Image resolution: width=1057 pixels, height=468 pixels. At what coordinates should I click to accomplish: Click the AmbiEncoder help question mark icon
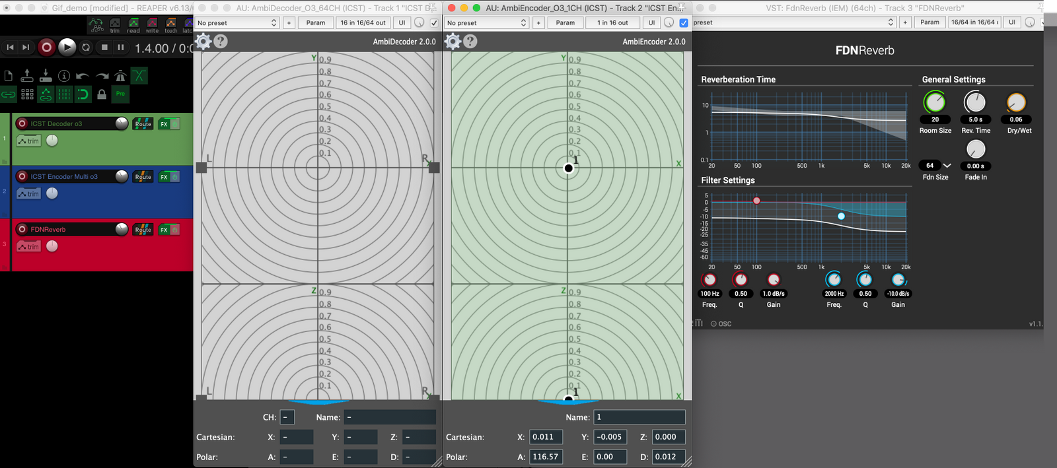[470, 42]
